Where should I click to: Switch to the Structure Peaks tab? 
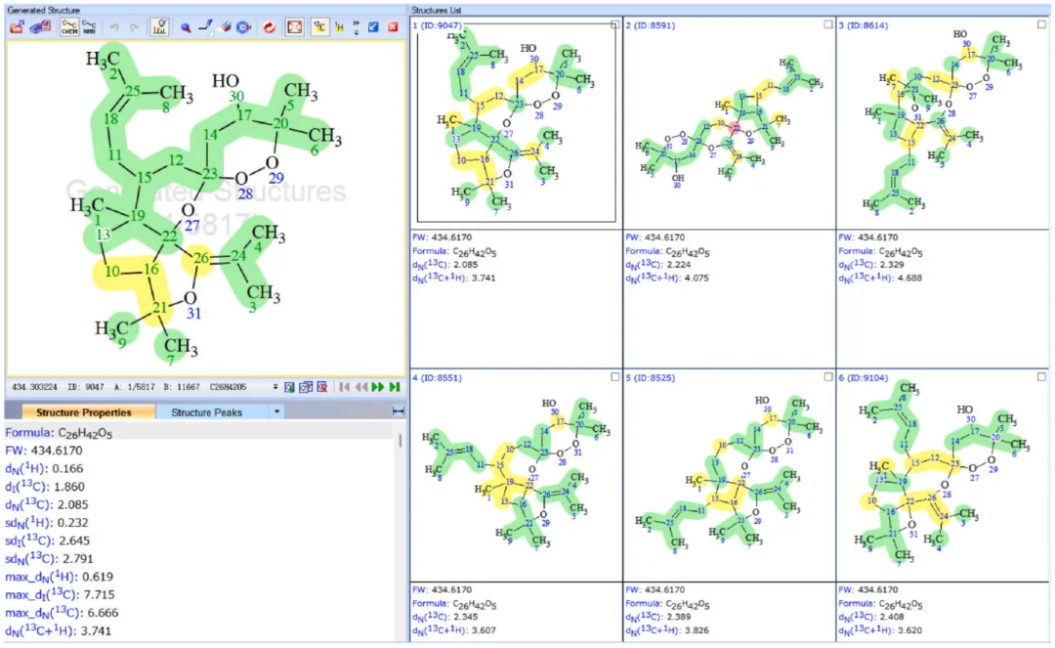point(206,411)
